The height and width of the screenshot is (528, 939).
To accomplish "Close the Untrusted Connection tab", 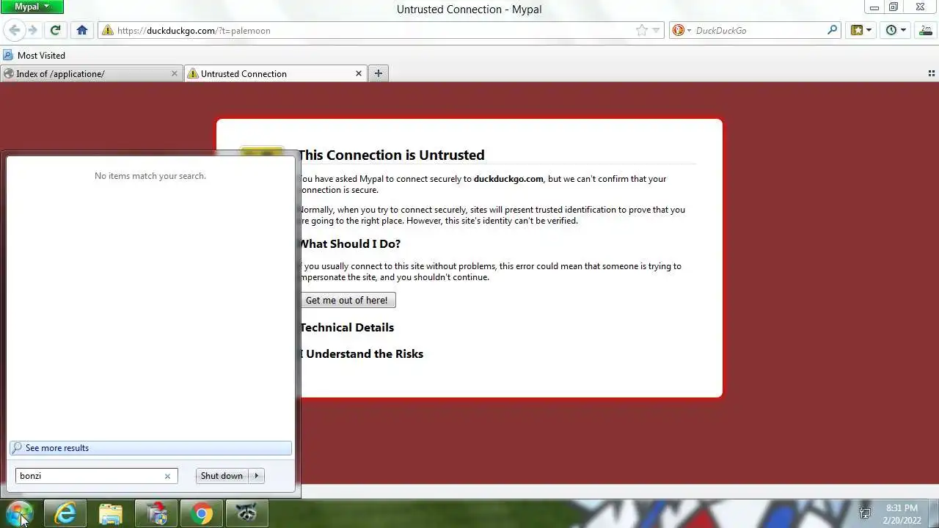I will pos(359,73).
